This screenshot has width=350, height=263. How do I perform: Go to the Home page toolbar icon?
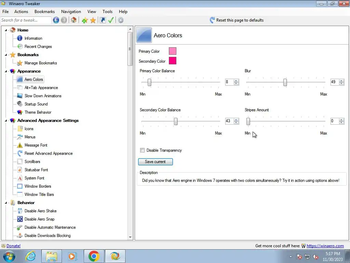[74, 20]
